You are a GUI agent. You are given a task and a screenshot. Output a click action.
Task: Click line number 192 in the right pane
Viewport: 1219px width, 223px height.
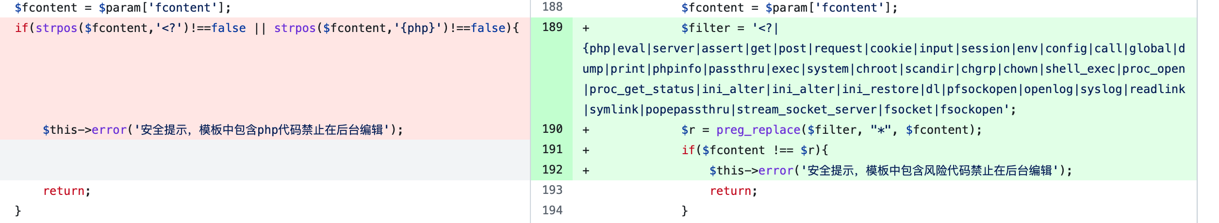tap(552, 170)
